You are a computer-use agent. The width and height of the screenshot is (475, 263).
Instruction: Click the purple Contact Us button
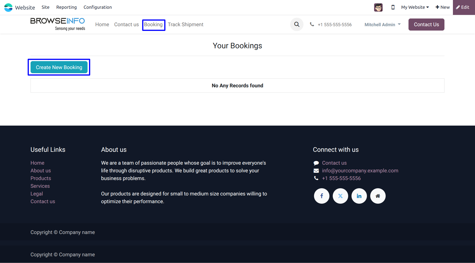click(426, 24)
